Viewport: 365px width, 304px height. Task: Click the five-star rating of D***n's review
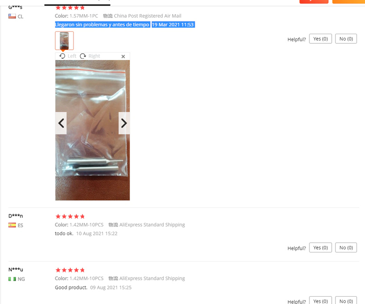click(x=70, y=216)
